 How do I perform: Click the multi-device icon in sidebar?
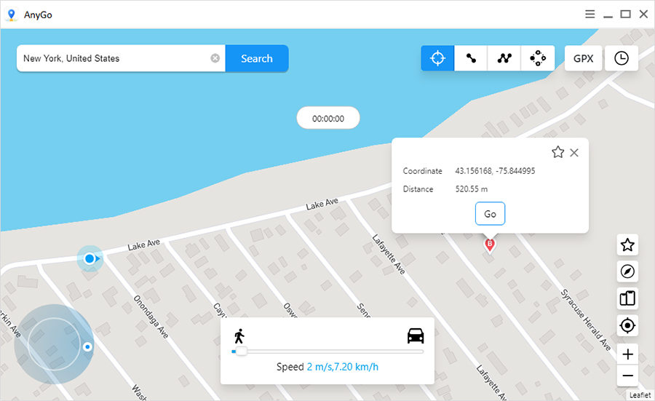(x=627, y=298)
